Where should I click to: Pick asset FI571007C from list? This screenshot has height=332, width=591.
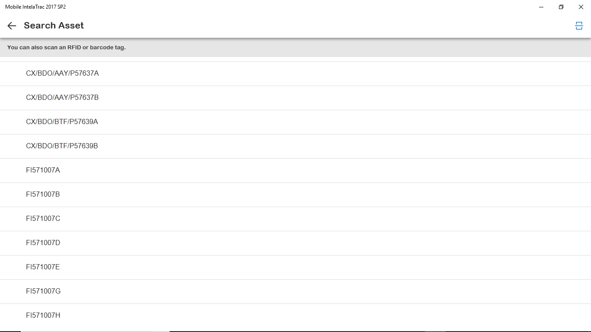point(295,219)
